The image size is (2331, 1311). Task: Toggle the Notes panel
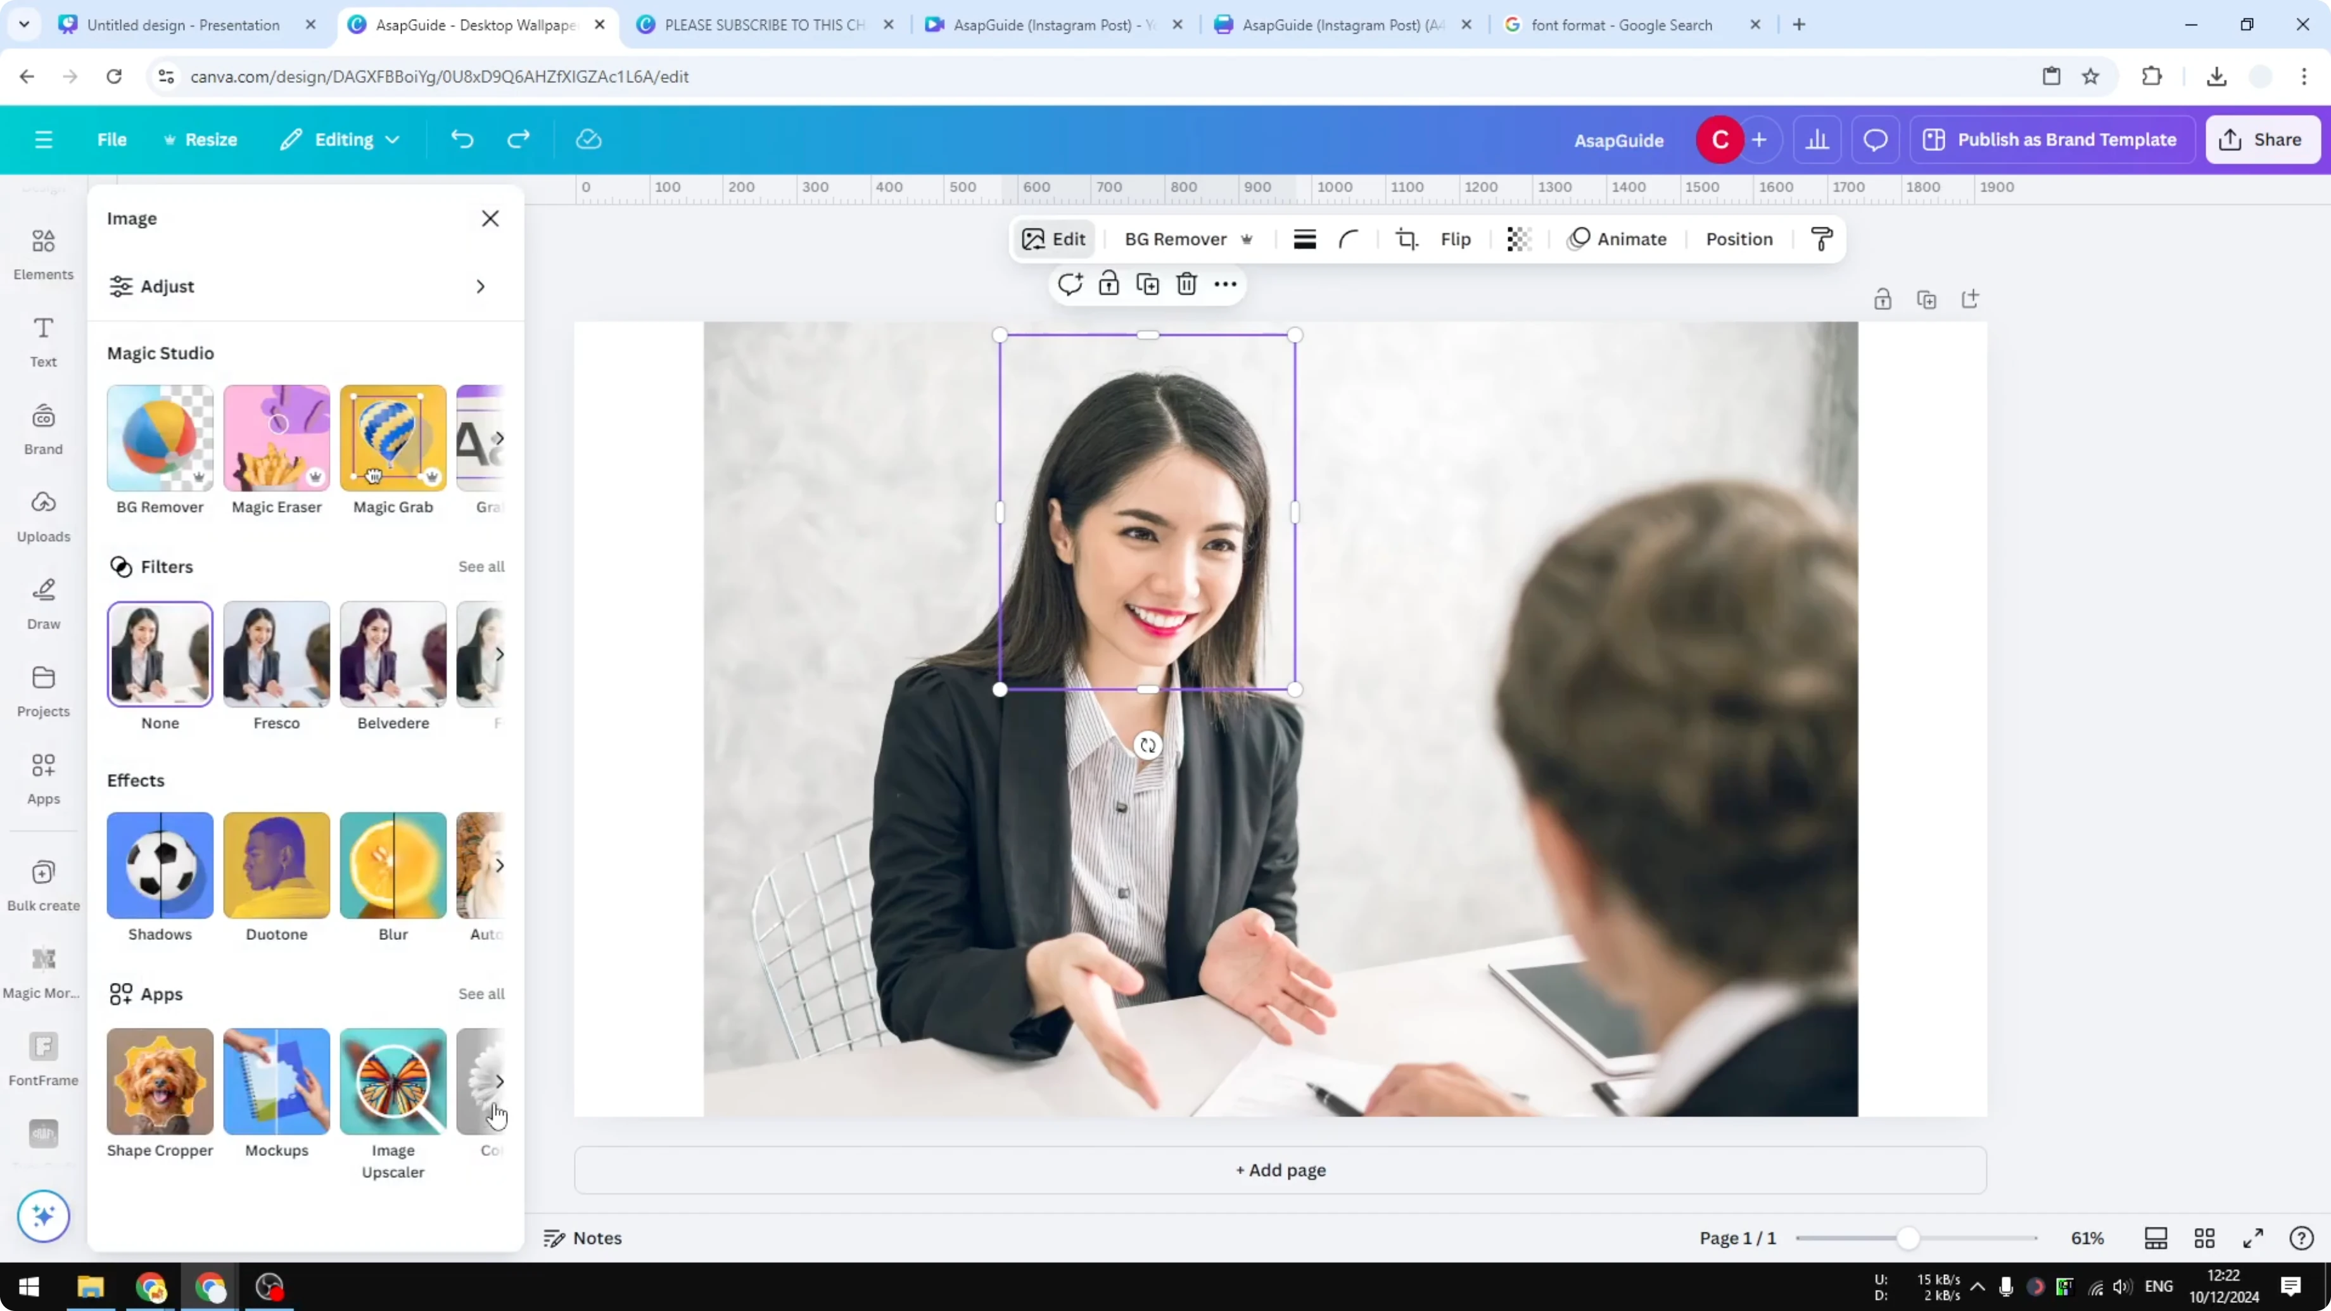pos(582,1238)
